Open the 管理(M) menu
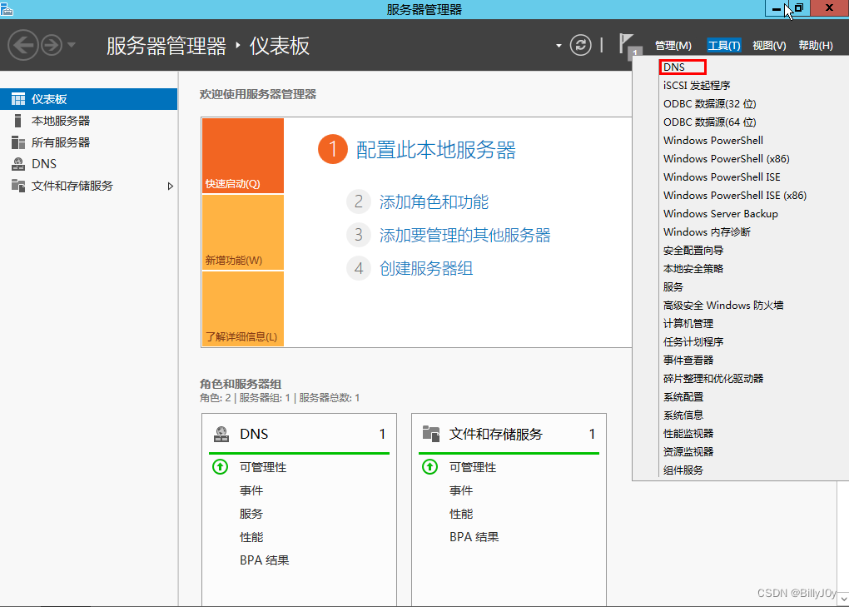Screen dimensions: 849x607 pyautogui.click(x=673, y=46)
